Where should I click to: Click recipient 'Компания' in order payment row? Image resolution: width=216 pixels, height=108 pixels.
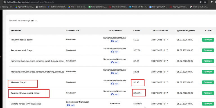115,103
